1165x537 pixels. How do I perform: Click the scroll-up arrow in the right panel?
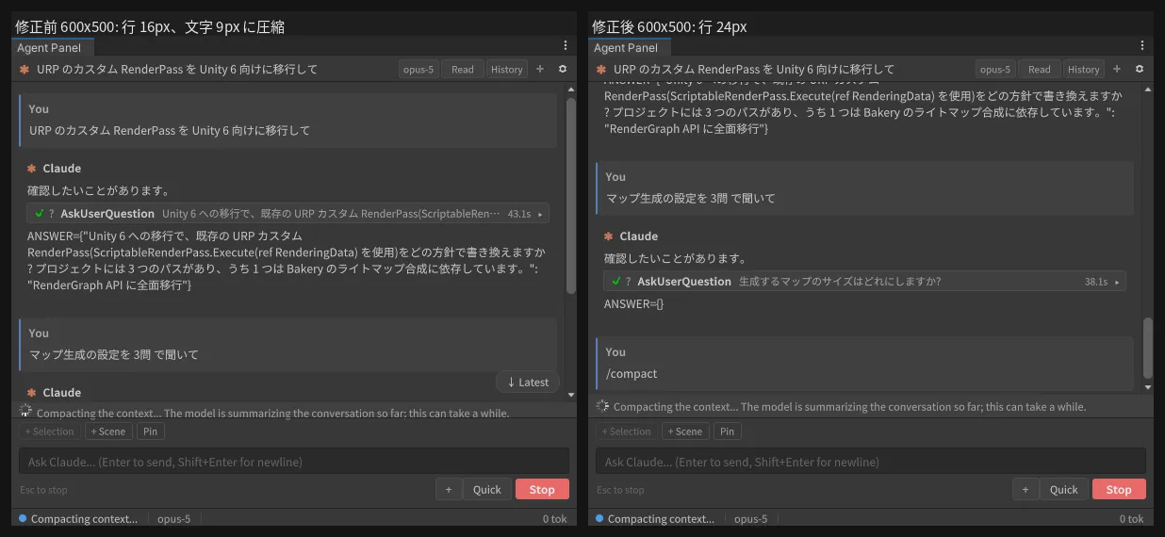tap(1147, 89)
